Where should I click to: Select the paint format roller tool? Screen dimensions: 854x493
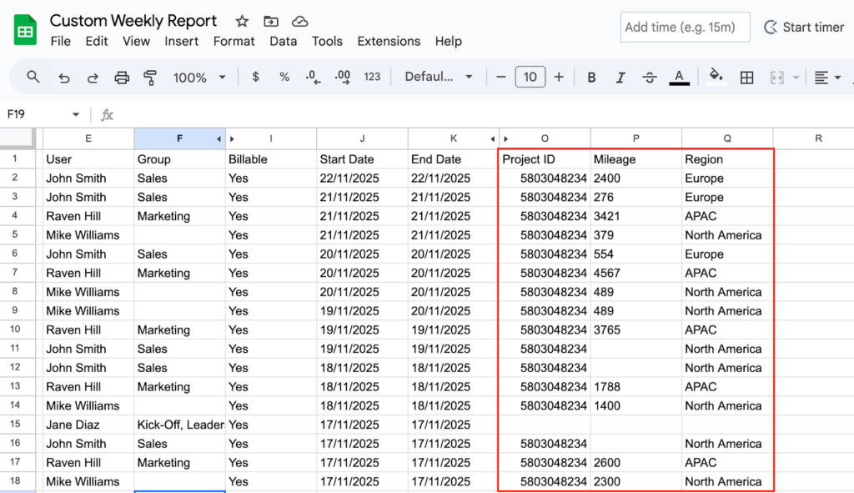[150, 78]
